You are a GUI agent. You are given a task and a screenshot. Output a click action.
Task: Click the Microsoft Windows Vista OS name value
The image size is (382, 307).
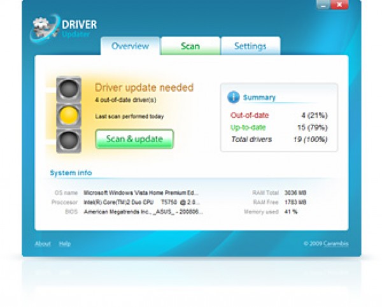click(141, 193)
